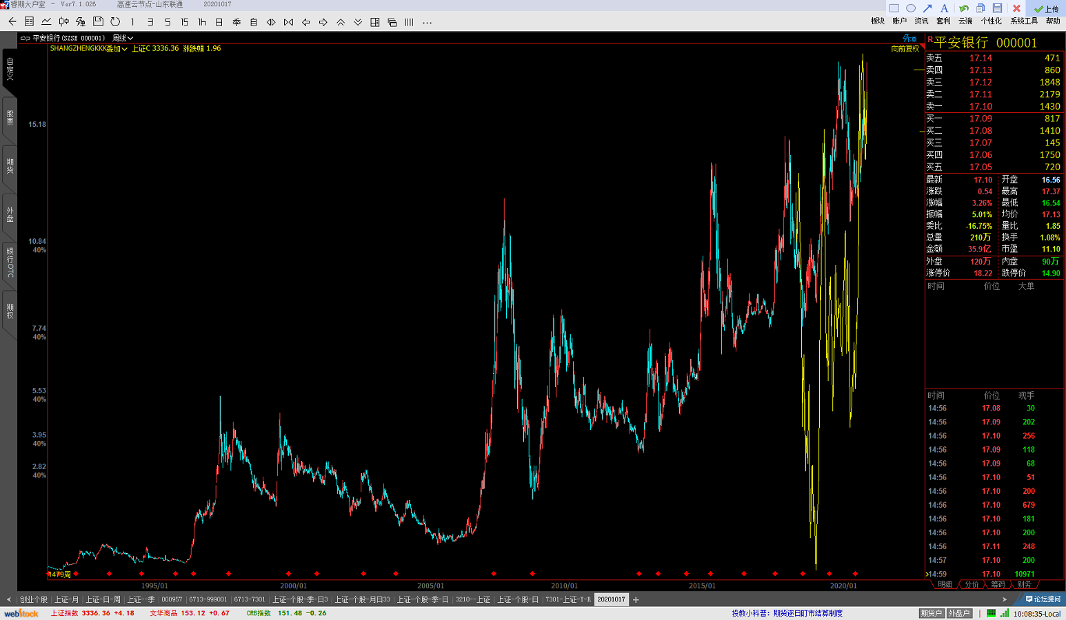The image size is (1066, 620).
Task: Open the 周线 period dropdown
Action: click(x=123, y=38)
